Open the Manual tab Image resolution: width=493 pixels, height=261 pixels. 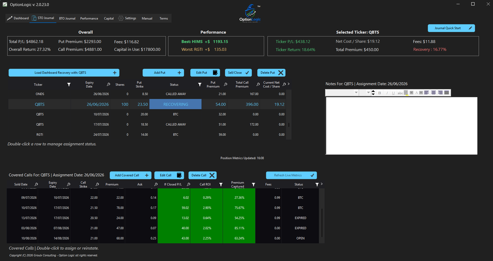point(147,18)
